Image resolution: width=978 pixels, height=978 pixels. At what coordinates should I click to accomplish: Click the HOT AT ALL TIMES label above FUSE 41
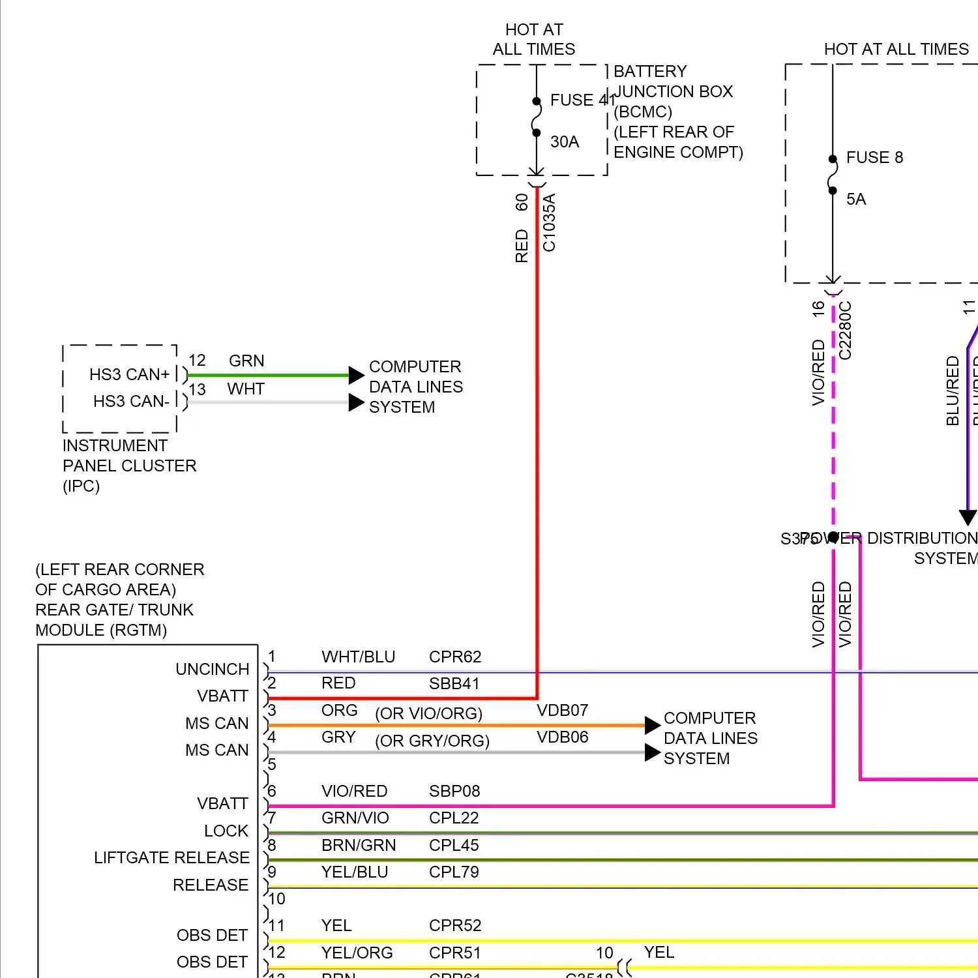pos(534,39)
